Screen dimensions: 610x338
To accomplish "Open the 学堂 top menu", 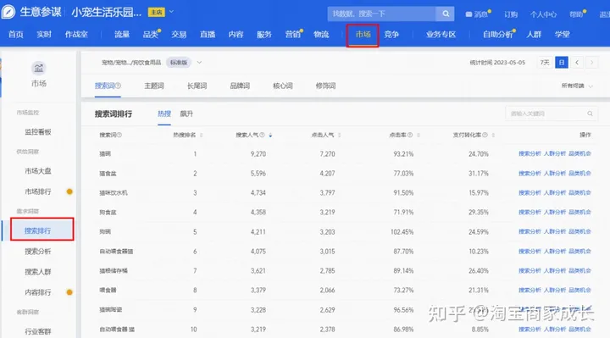I will pyautogui.click(x=563, y=34).
